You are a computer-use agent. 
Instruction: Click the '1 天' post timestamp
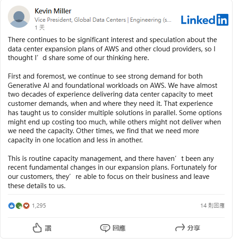[40, 28]
